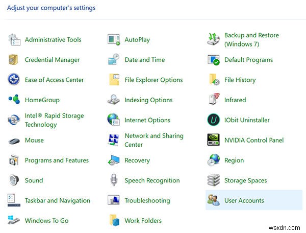The height and width of the screenshot is (233, 306).
Task: Open the Sound link
Action: [x=34, y=180]
